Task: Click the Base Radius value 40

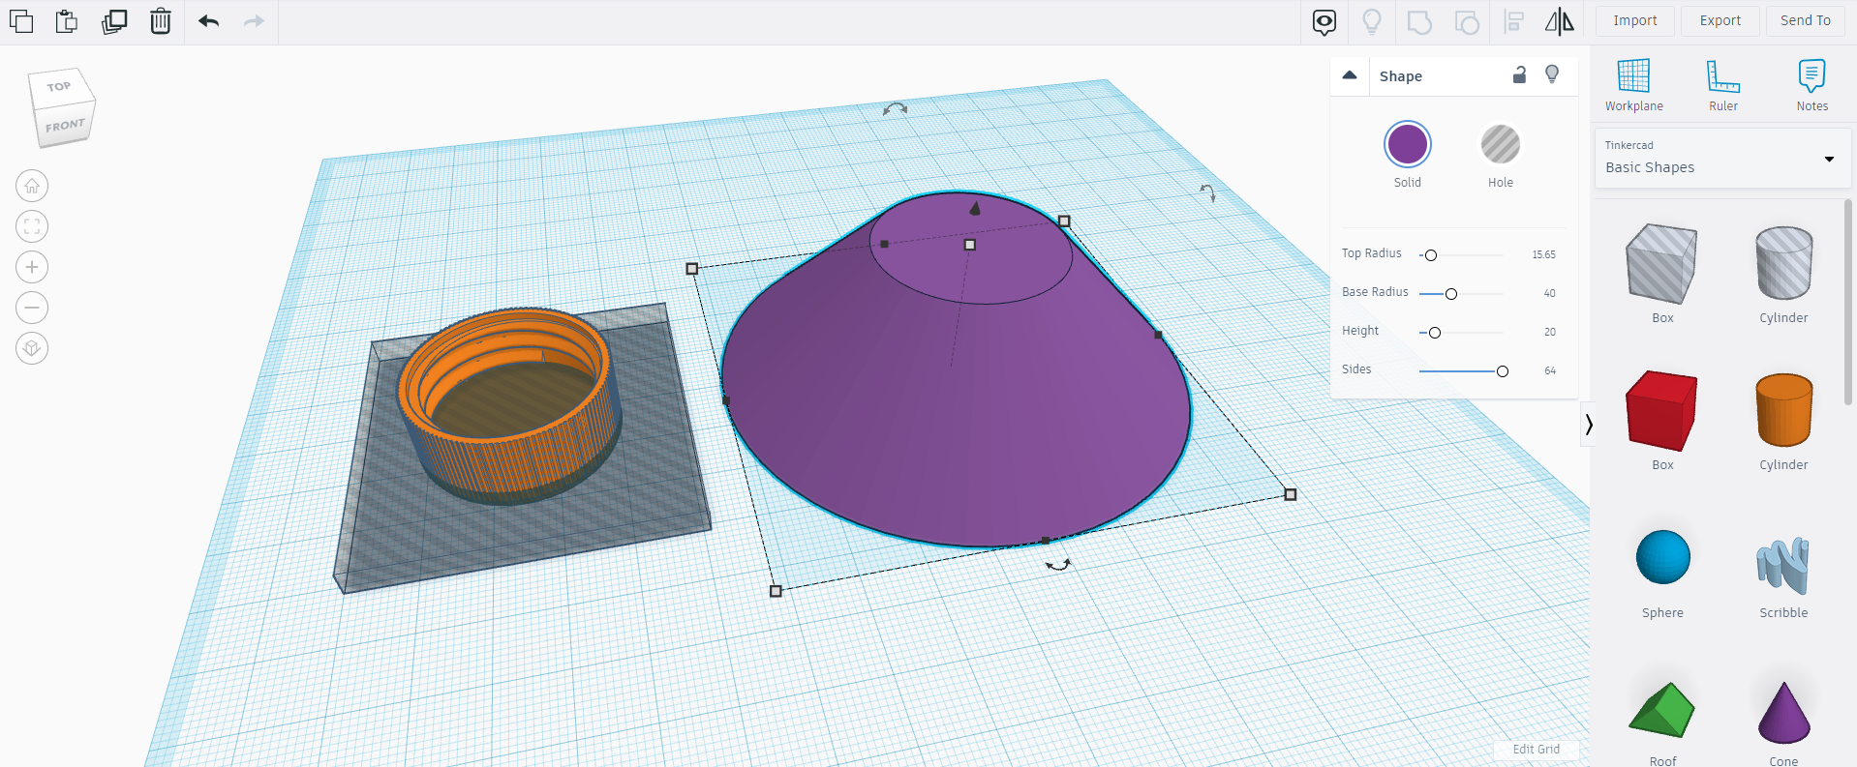Action: point(1549,294)
